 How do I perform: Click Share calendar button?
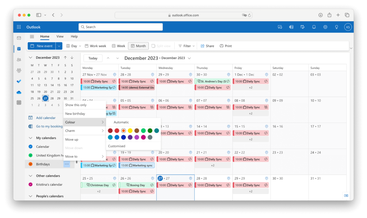point(208,46)
